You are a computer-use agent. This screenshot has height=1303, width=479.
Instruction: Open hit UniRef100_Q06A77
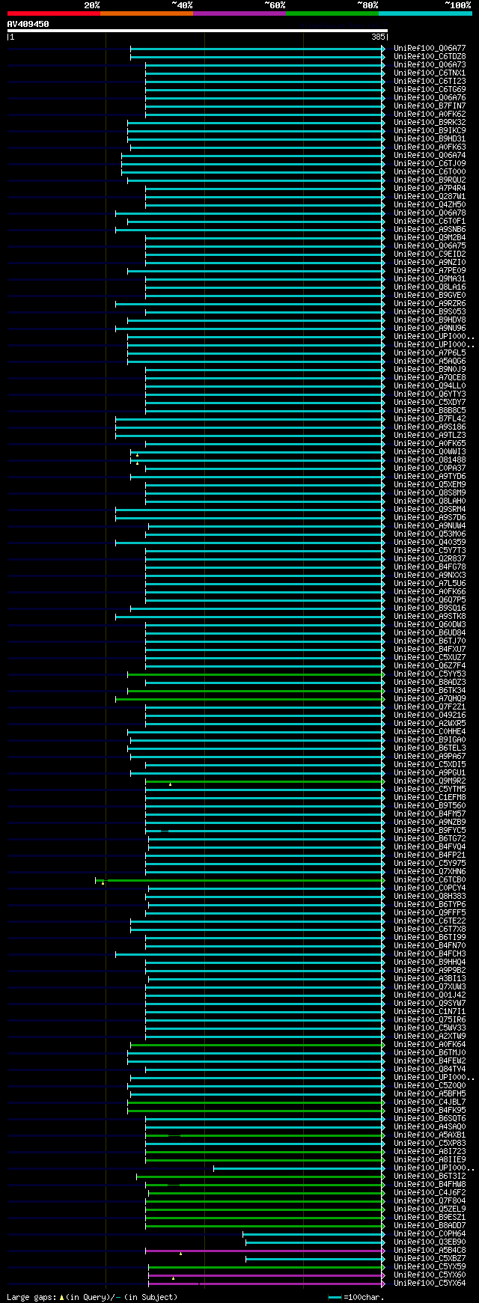pyautogui.click(x=430, y=48)
